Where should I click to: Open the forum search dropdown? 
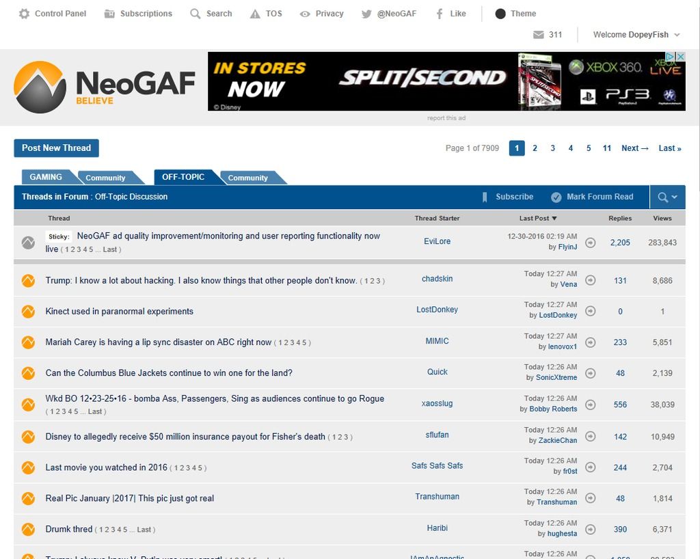(667, 197)
